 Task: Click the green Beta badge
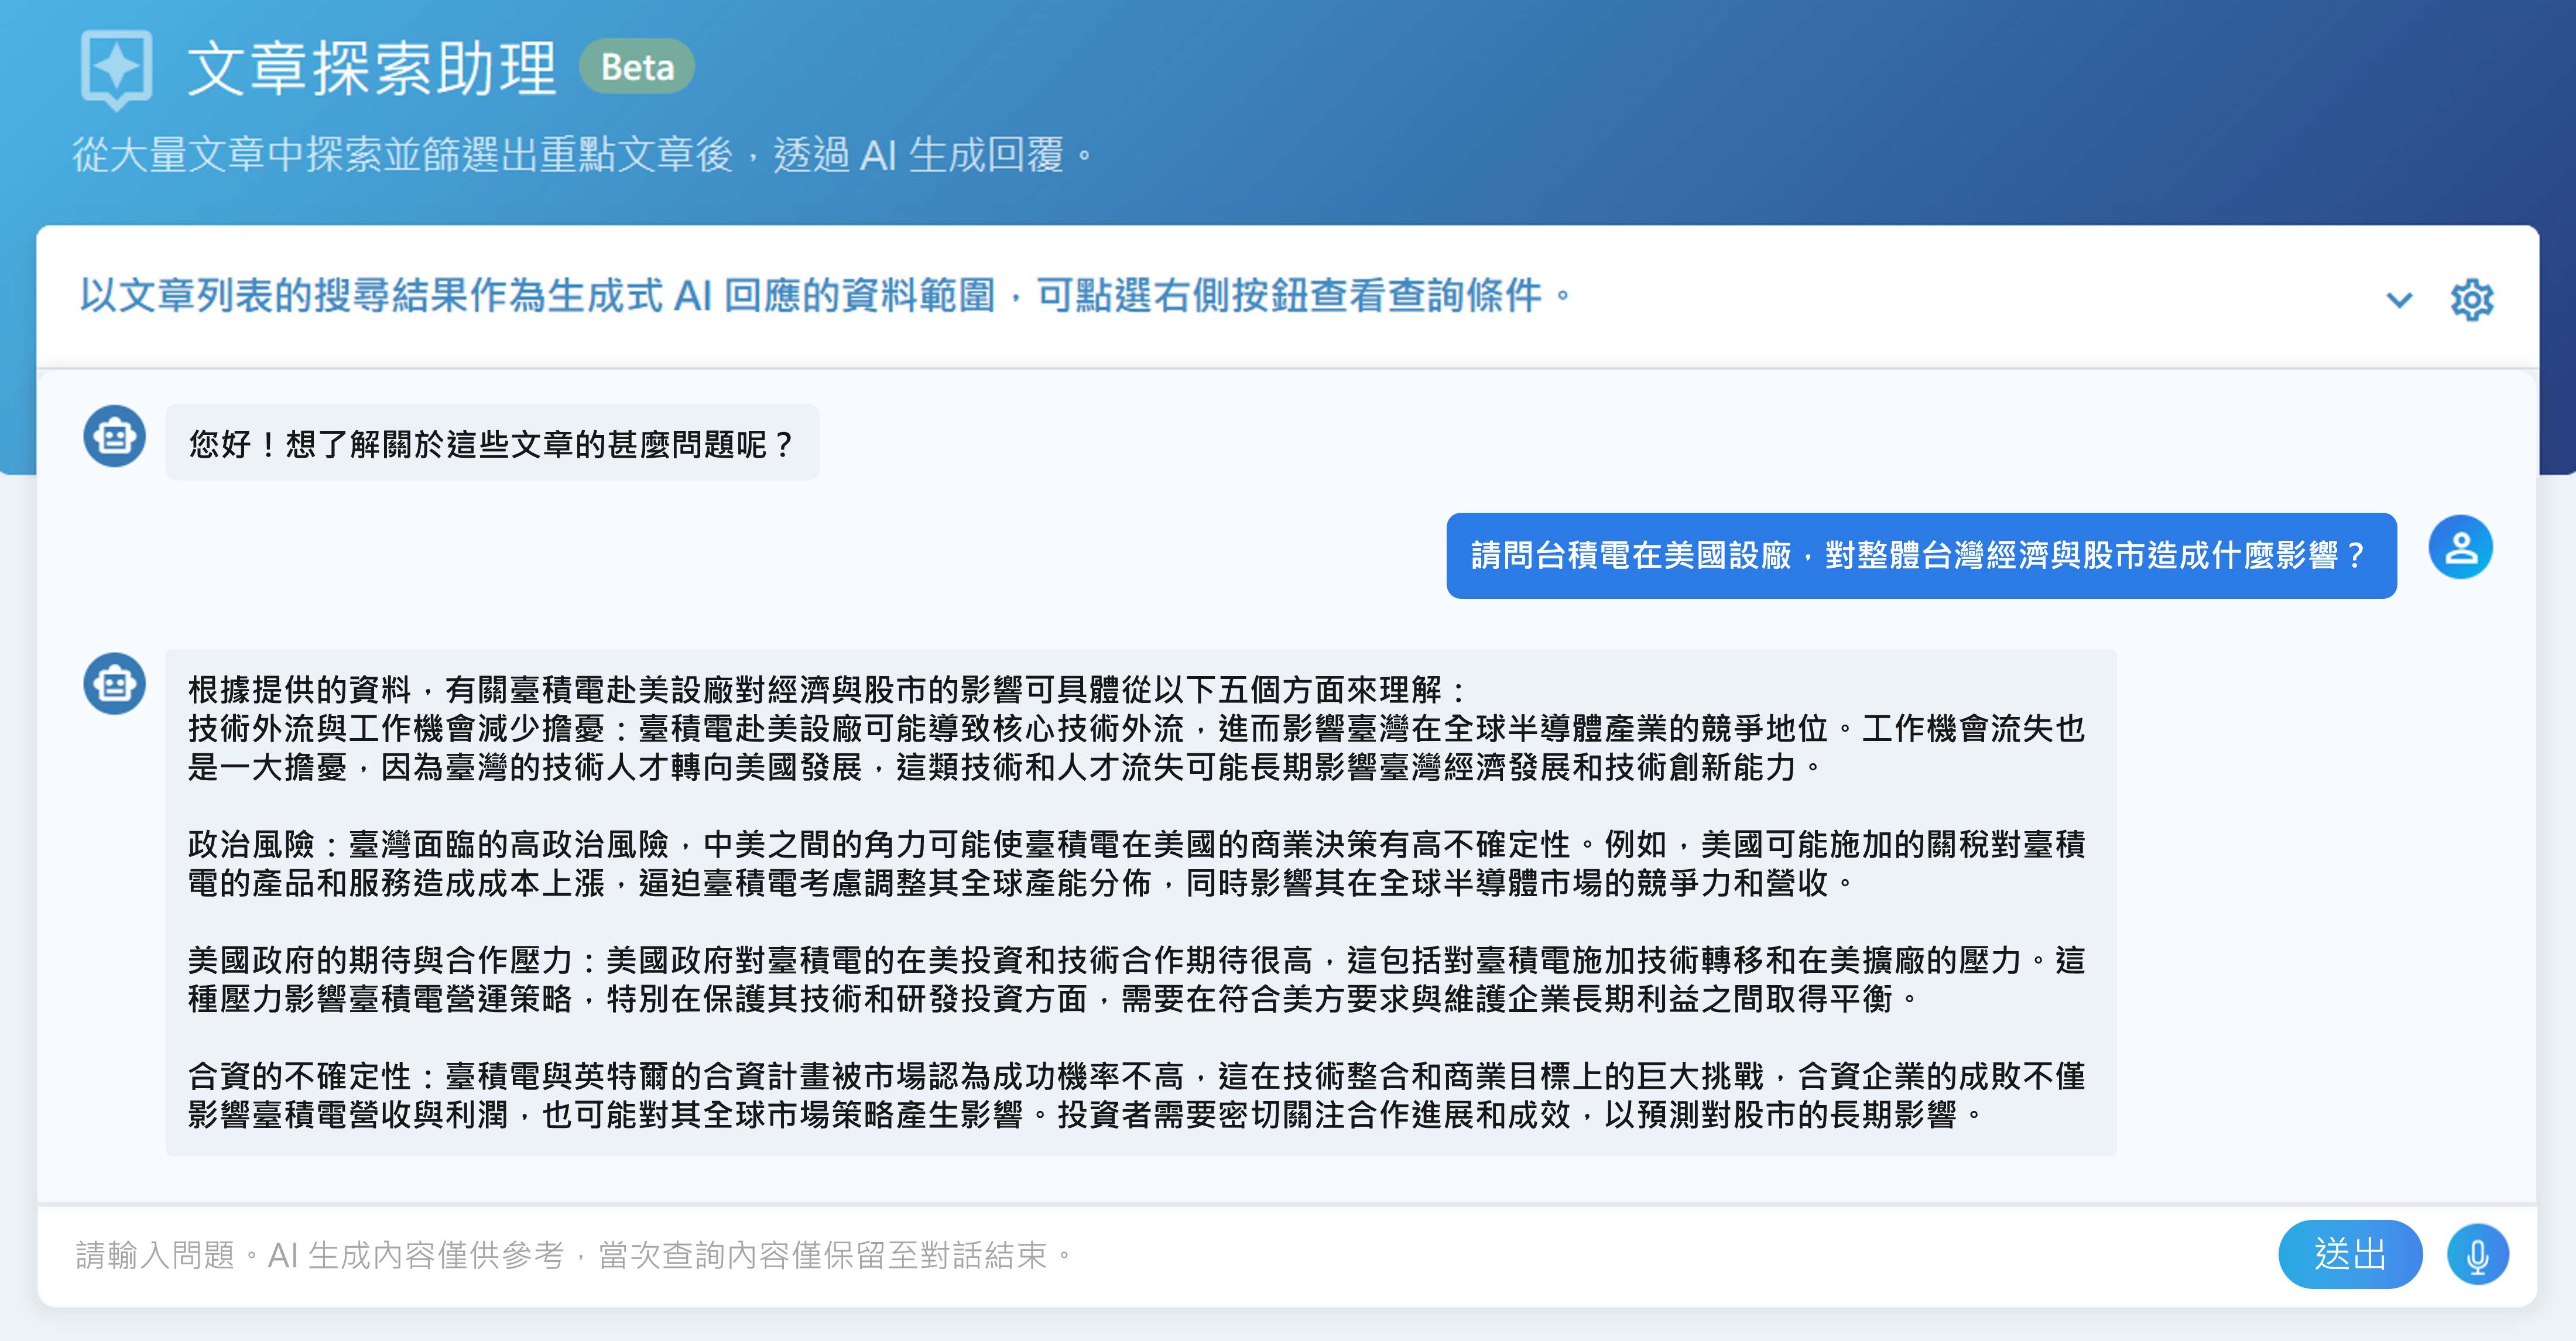pos(637,67)
